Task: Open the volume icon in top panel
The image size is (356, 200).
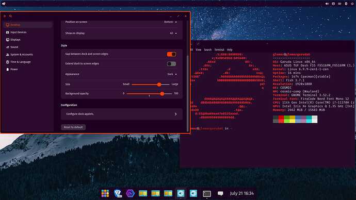Action: [x=327, y=4]
